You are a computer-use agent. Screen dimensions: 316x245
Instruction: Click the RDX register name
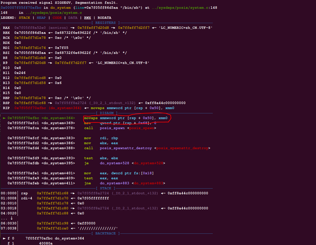[x=6, y=43]
